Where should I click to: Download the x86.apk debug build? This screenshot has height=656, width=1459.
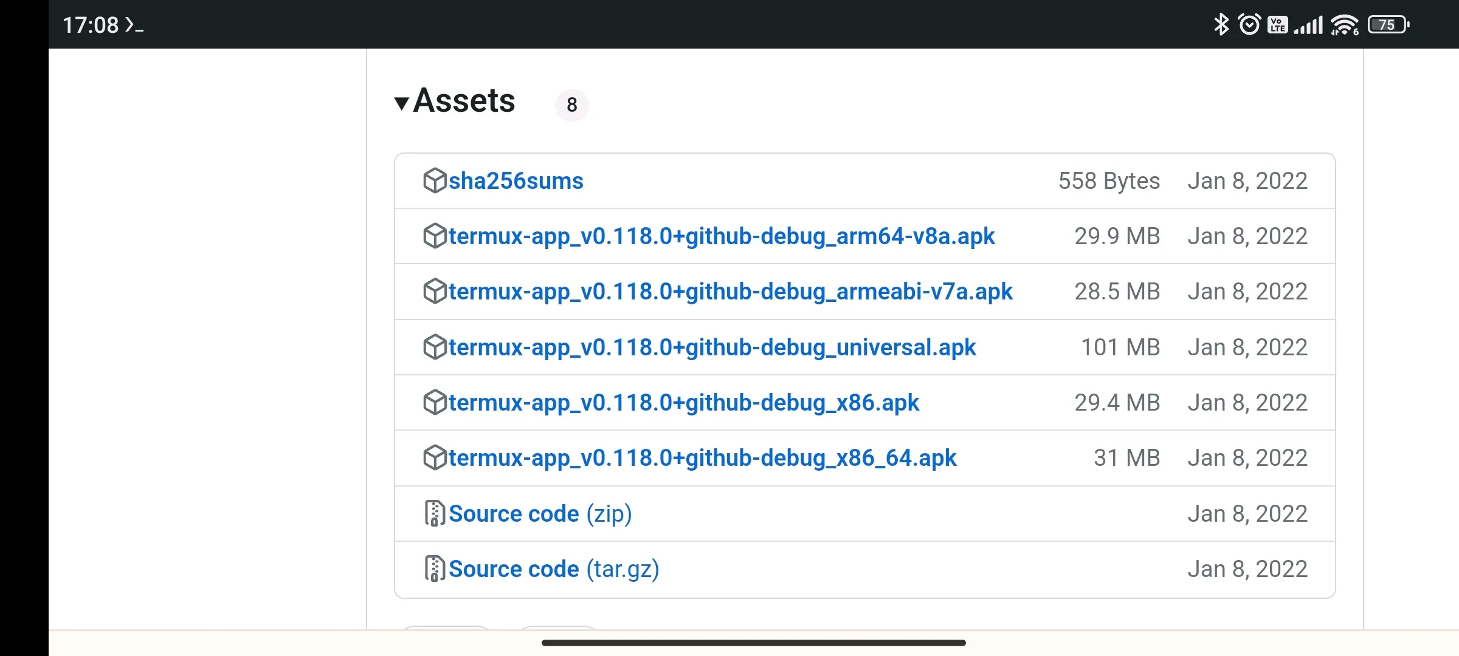[684, 403]
